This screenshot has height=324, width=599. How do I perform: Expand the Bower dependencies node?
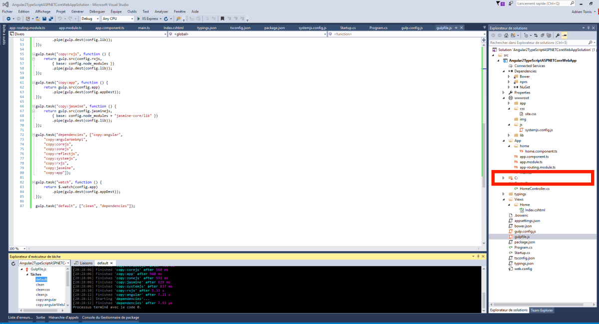[x=509, y=76]
